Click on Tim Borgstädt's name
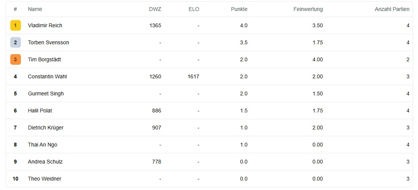Viewport: 418px width, 190px height. click(44, 59)
